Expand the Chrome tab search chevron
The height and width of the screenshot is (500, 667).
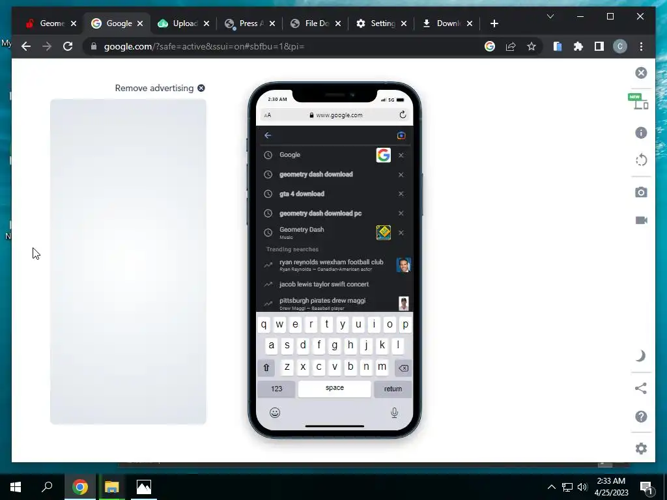pyautogui.click(x=550, y=16)
